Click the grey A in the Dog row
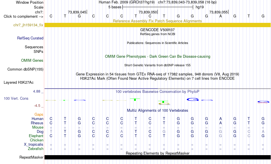This screenshot has height=164, width=271. tap(122, 132)
